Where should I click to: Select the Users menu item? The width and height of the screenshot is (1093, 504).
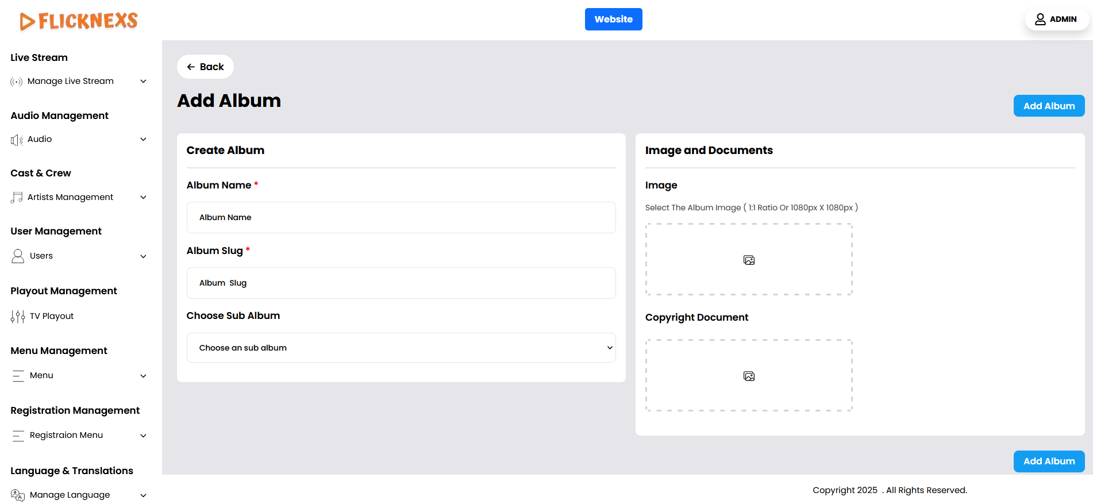coord(41,256)
